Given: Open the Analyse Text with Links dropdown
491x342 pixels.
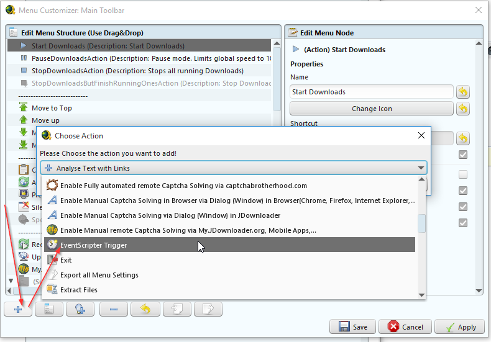Looking at the screenshot, I should point(233,168).
